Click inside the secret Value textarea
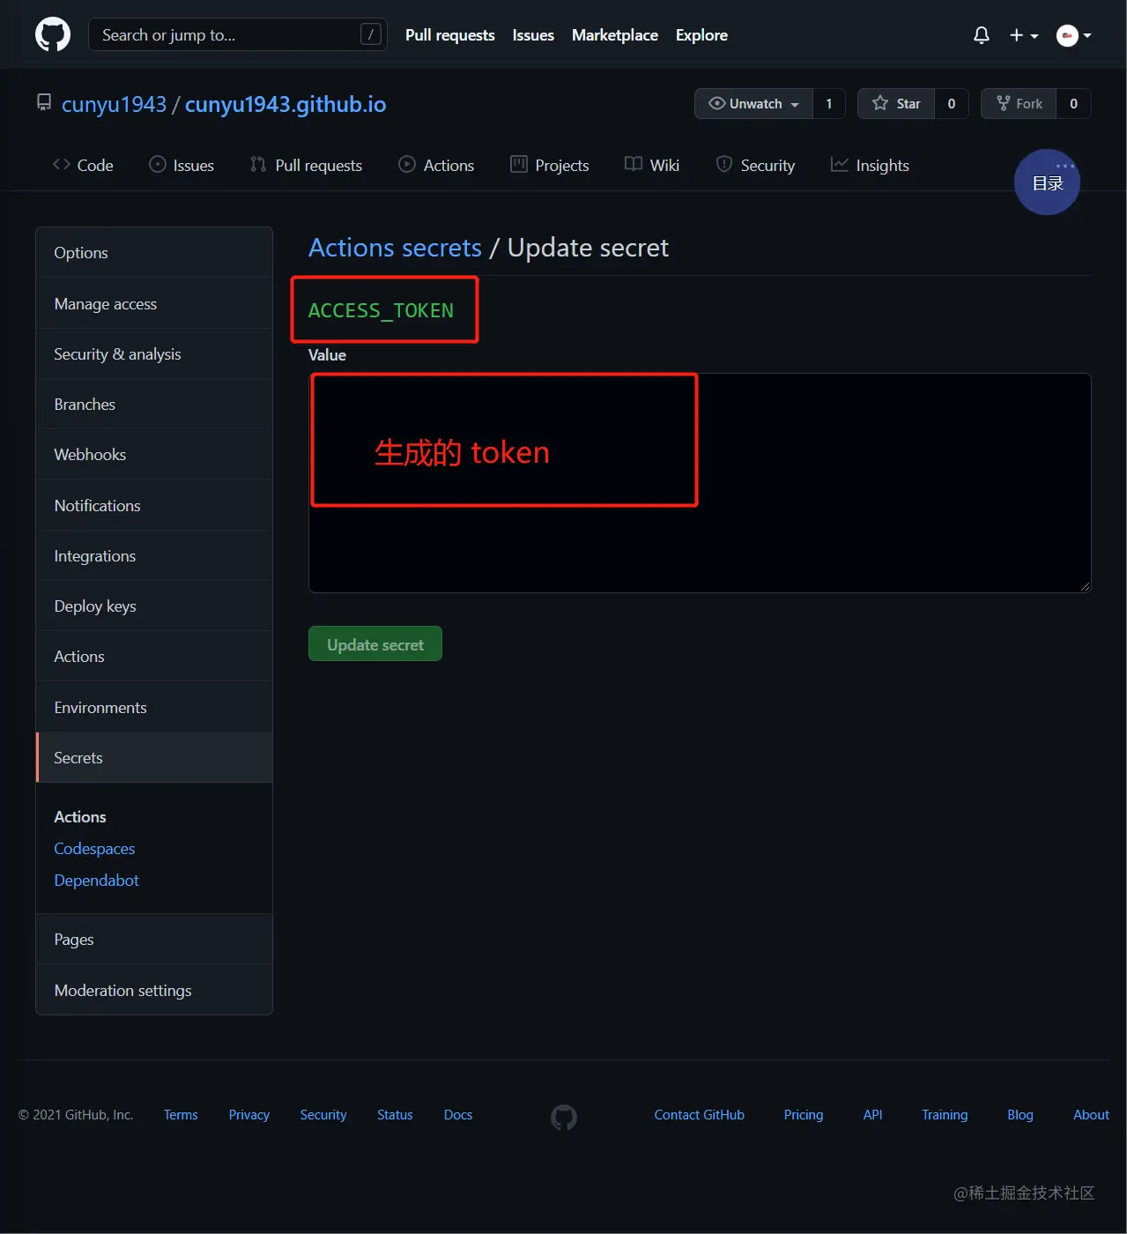Screen dimensions: 1127x1234 point(700,483)
